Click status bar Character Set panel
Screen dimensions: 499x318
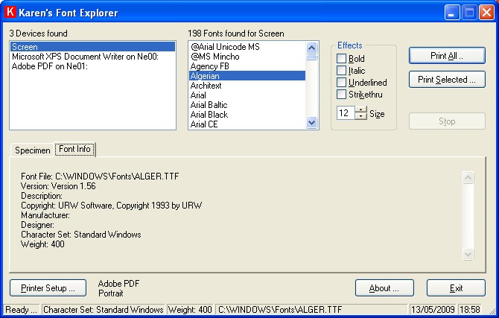tap(104, 309)
